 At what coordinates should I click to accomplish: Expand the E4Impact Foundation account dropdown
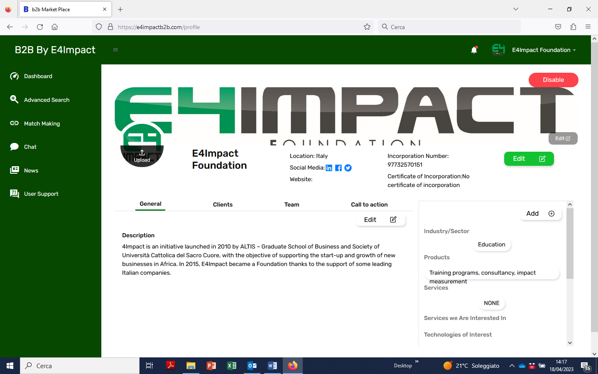544,50
